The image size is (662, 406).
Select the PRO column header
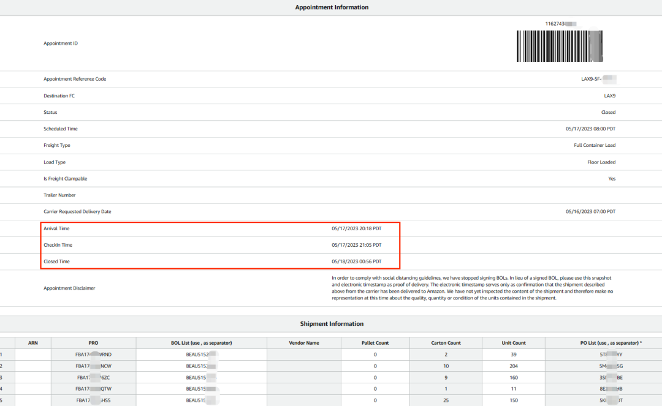pos(93,343)
